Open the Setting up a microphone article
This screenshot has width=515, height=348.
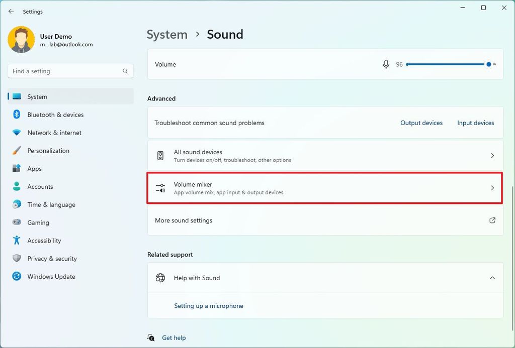(x=209, y=305)
